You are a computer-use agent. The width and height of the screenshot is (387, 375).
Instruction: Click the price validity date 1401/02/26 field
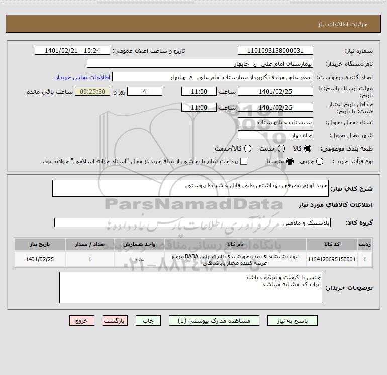[275, 107]
